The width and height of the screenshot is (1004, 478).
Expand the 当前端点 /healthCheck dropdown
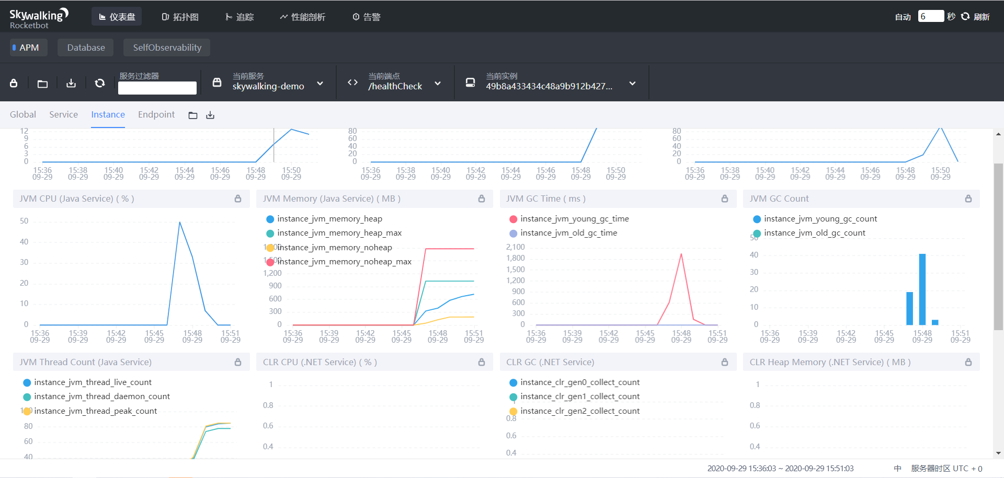click(x=438, y=83)
